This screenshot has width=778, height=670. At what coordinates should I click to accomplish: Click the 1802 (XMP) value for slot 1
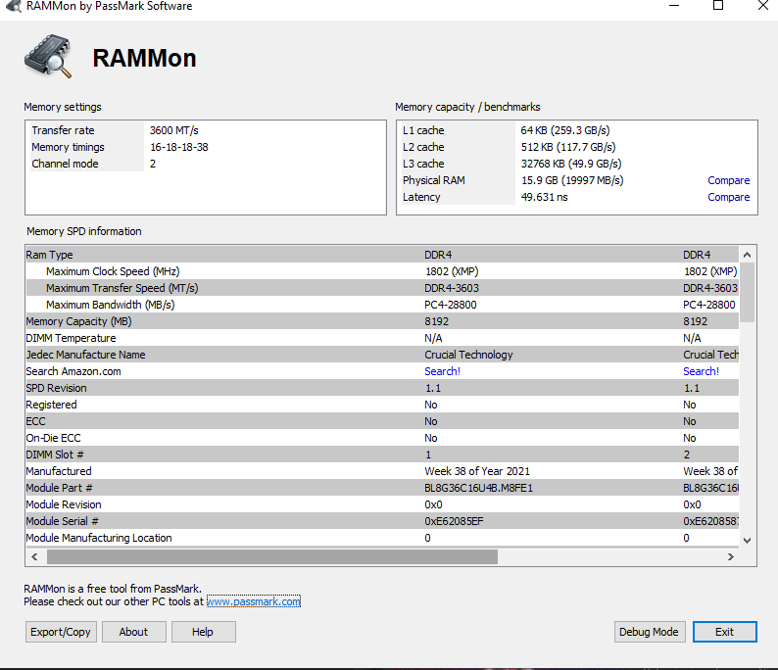[x=452, y=271]
